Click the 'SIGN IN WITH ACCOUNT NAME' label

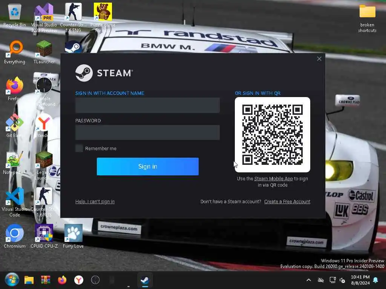pyautogui.click(x=110, y=93)
